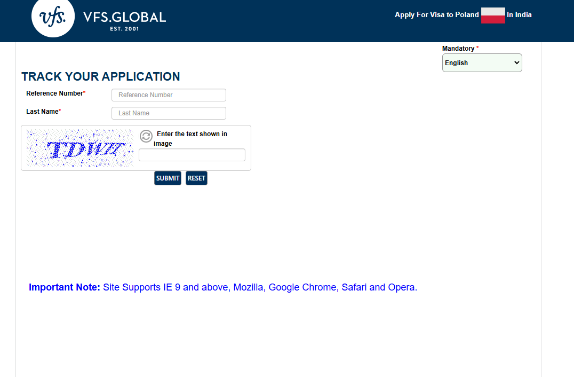The width and height of the screenshot is (574, 377).
Task: Focus the Reference Number input field
Action: 169,95
